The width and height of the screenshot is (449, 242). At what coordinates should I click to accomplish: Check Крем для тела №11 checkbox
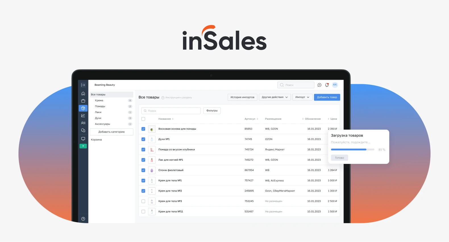[x=143, y=212]
